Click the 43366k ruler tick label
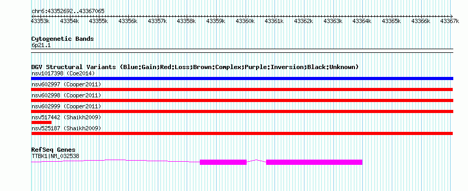Viewport: 468px width, 191px height. 421,21
